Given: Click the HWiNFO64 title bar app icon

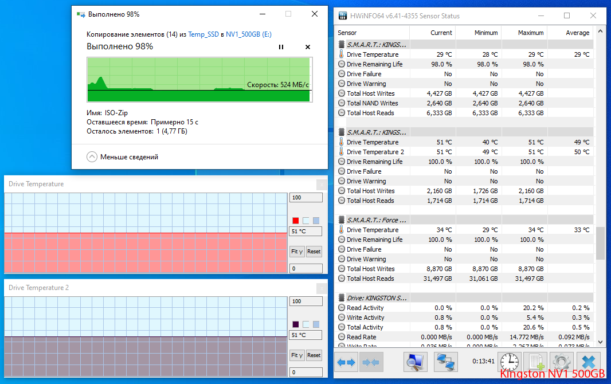Looking at the screenshot, I should tap(343, 15).
